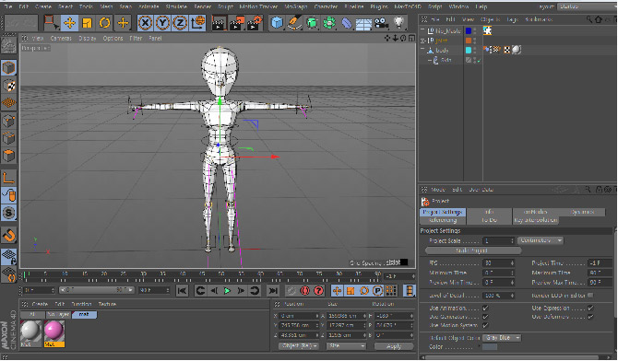
Task: Toggle Use Motion System checkbox
Action: [485, 326]
